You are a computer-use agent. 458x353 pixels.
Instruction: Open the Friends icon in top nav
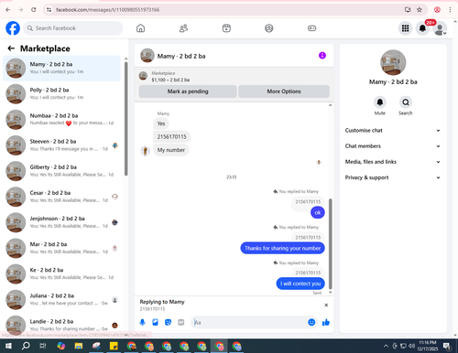(183, 28)
